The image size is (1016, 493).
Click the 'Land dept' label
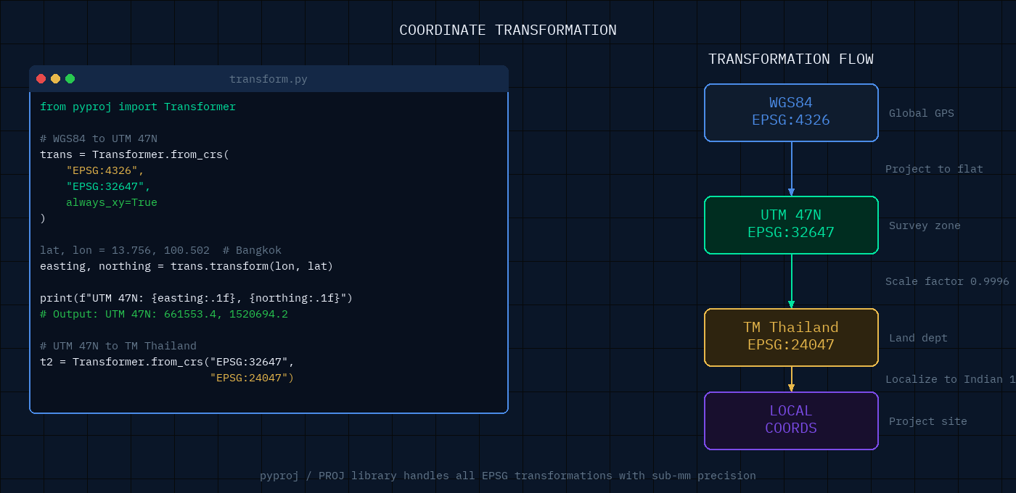coord(918,338)
